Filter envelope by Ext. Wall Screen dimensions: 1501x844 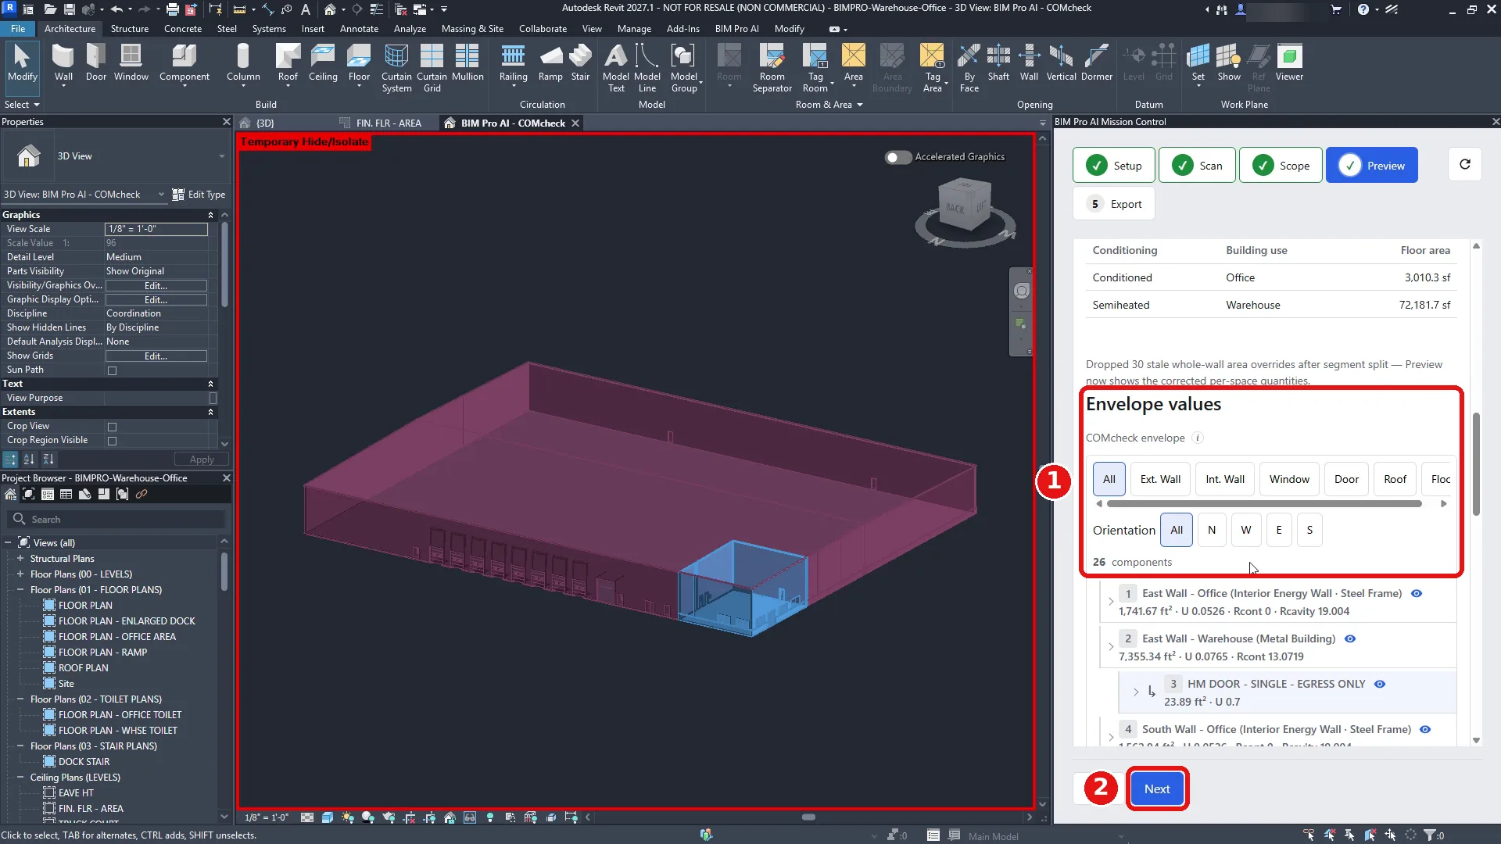(x=1160, y=479)
